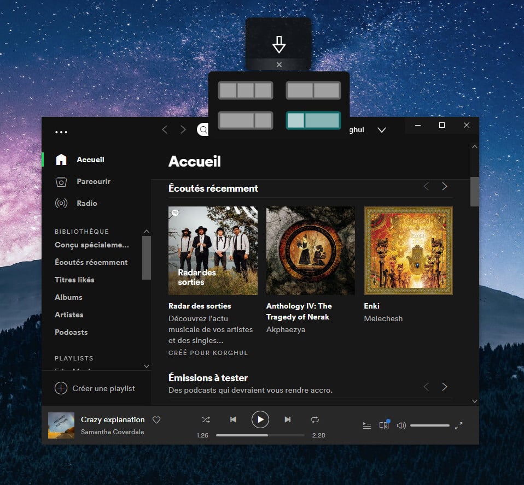This screenshot has height=485, width=524.
Task: Select Écoutés récemment in the library
Action: (91, 262)
